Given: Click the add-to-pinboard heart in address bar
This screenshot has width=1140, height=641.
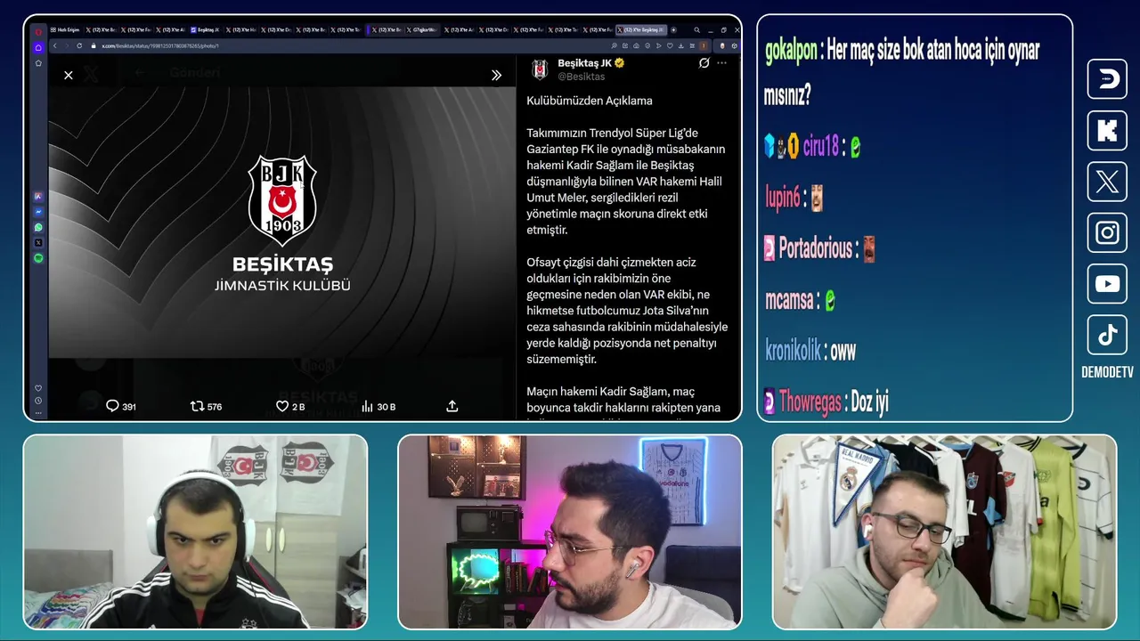Looking at the screenshot, I should pos(670,45).
